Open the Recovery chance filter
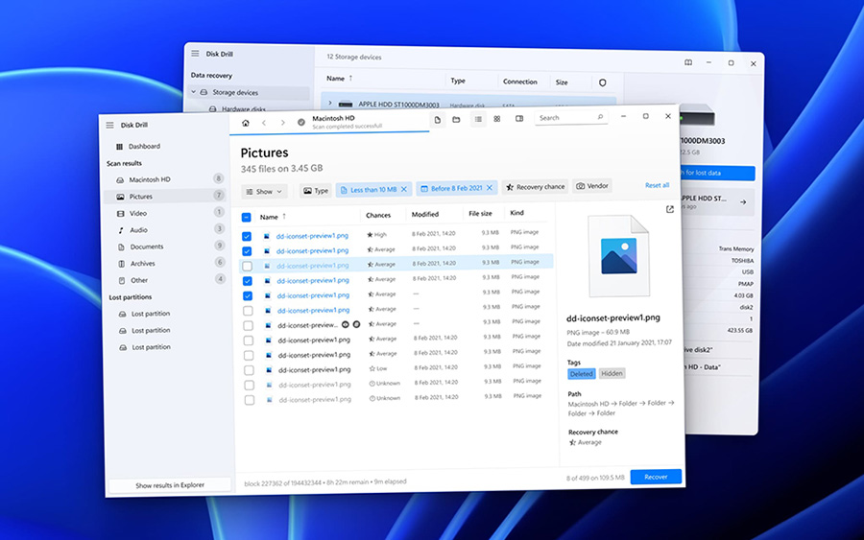Viewport: 864px width, 540px height. [535, 187]
